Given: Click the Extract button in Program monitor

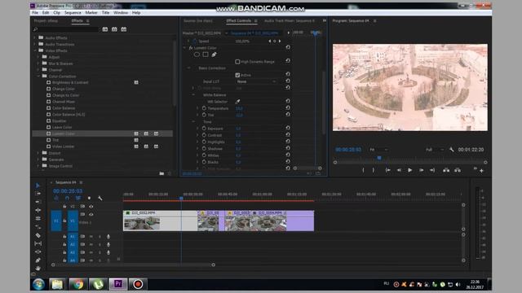Looking at the screenshot, I should pyautogui.click(x=458, y=170).
